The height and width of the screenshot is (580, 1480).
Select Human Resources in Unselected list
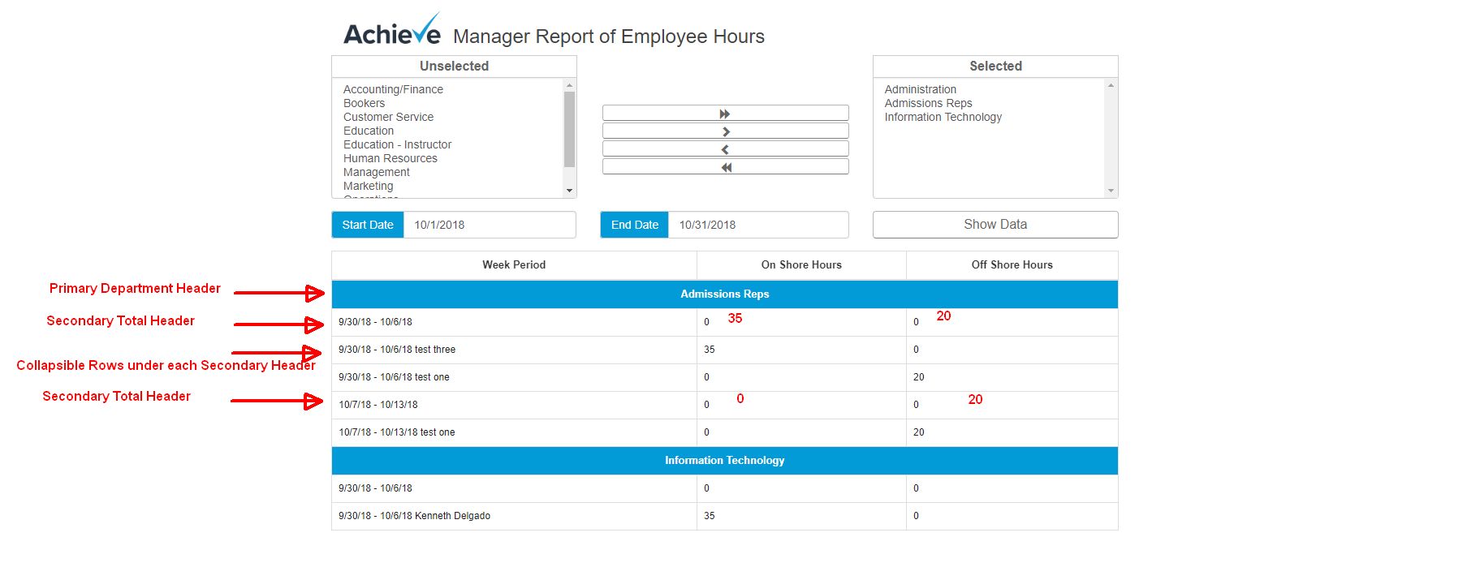[390, 158]
